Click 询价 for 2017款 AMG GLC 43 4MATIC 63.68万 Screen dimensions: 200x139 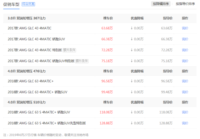pyautogui.click(x=185, y=28)
